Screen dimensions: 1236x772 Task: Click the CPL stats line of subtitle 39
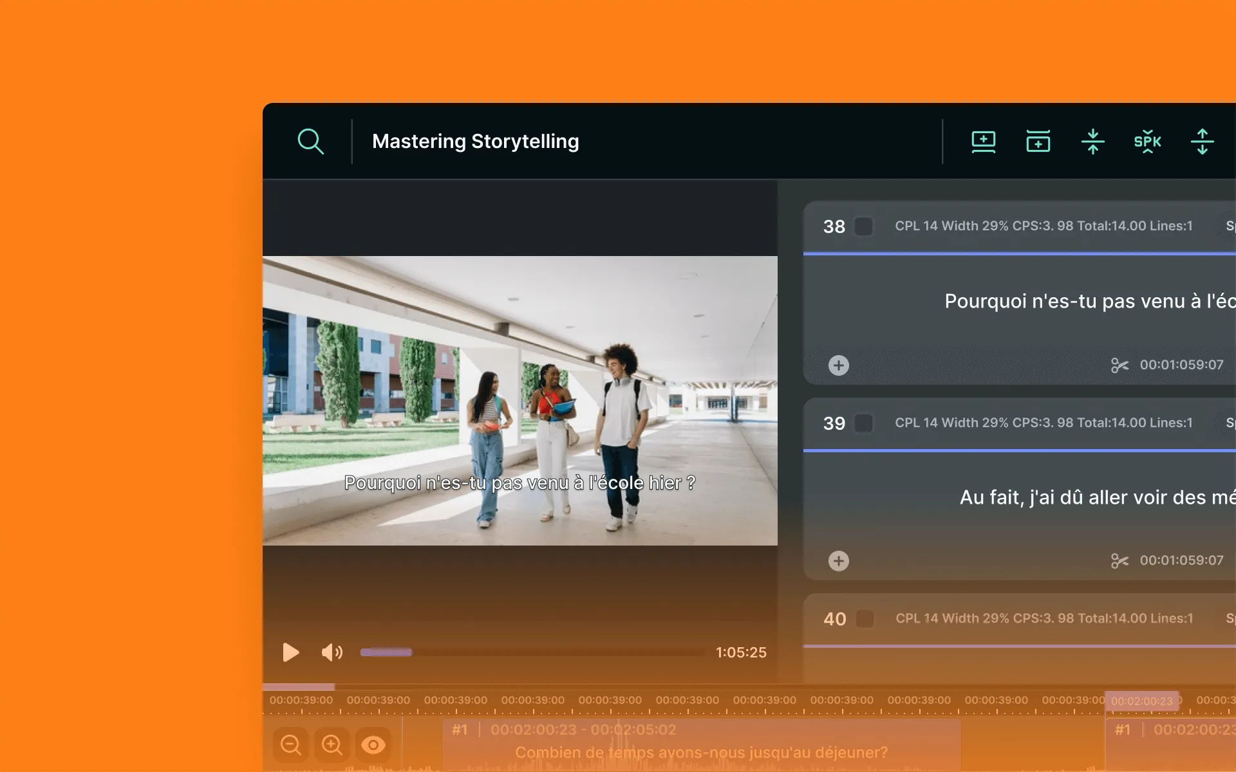click(x=1044, y=423)
